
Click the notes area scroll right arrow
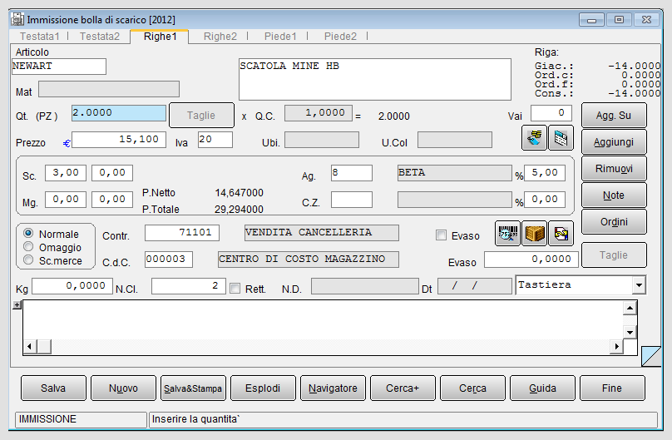click(616, 346)
